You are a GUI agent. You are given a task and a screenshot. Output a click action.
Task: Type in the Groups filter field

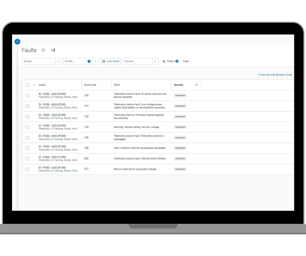[x=38, y=61]
